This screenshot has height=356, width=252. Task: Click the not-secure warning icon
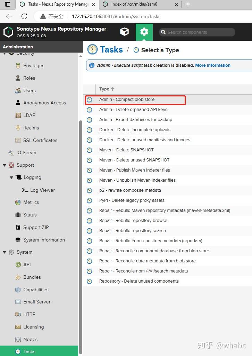click(x=43, y=16)
